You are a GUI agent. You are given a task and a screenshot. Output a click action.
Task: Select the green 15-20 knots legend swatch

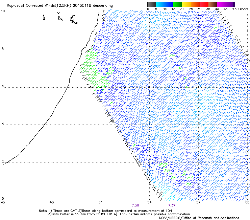(178, 4)
